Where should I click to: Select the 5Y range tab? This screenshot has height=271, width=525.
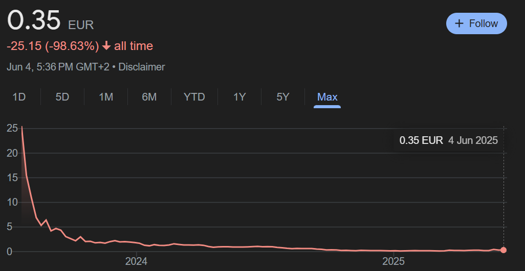point(282,97)
